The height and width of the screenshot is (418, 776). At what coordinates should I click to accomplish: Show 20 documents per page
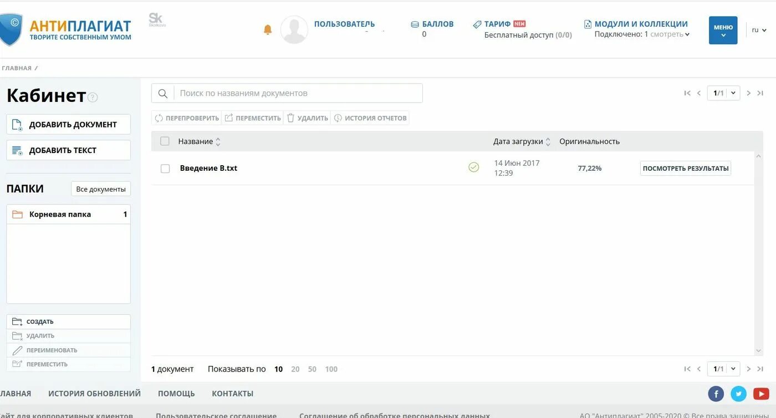click(x=295, y=369)
